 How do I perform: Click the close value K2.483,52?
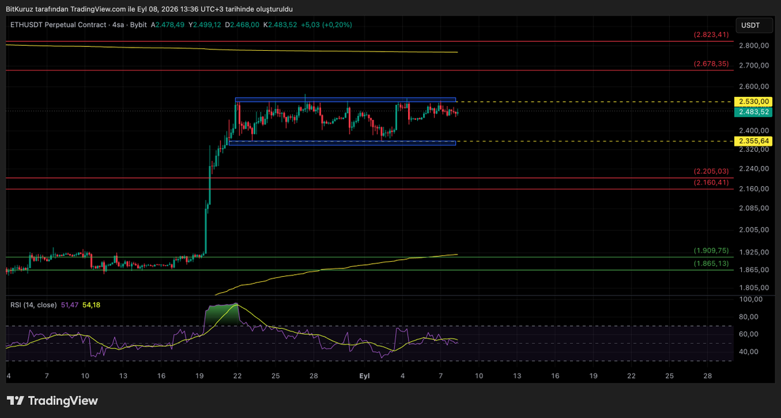click(x=281, y=25)
